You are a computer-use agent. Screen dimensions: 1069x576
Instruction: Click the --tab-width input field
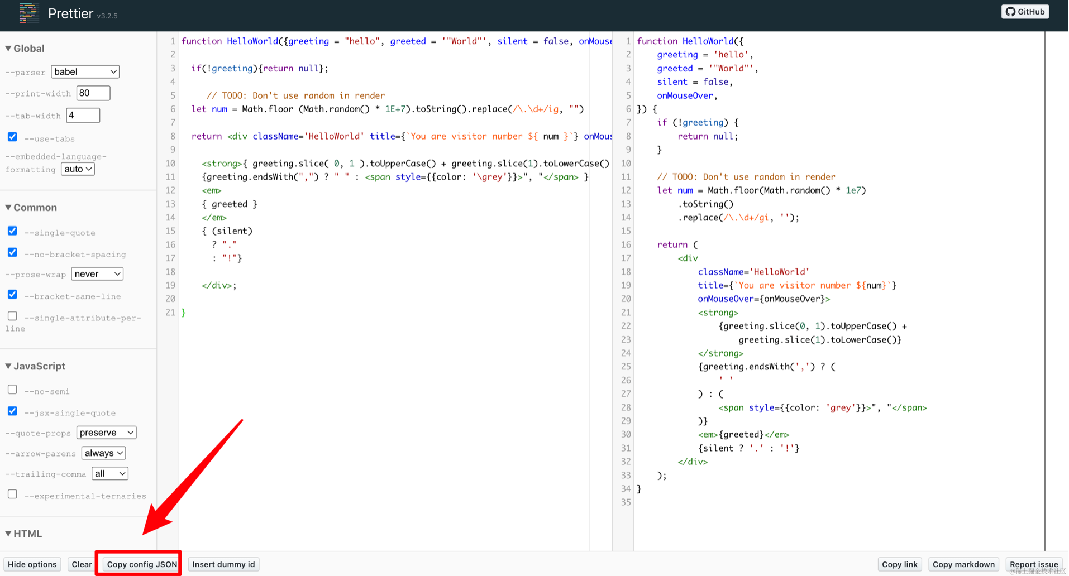pyautogui.click(x=83, y=116)
